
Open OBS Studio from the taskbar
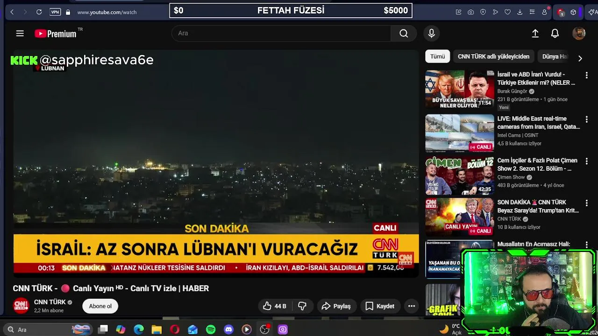pyautogui.click(x=265, y=329)
